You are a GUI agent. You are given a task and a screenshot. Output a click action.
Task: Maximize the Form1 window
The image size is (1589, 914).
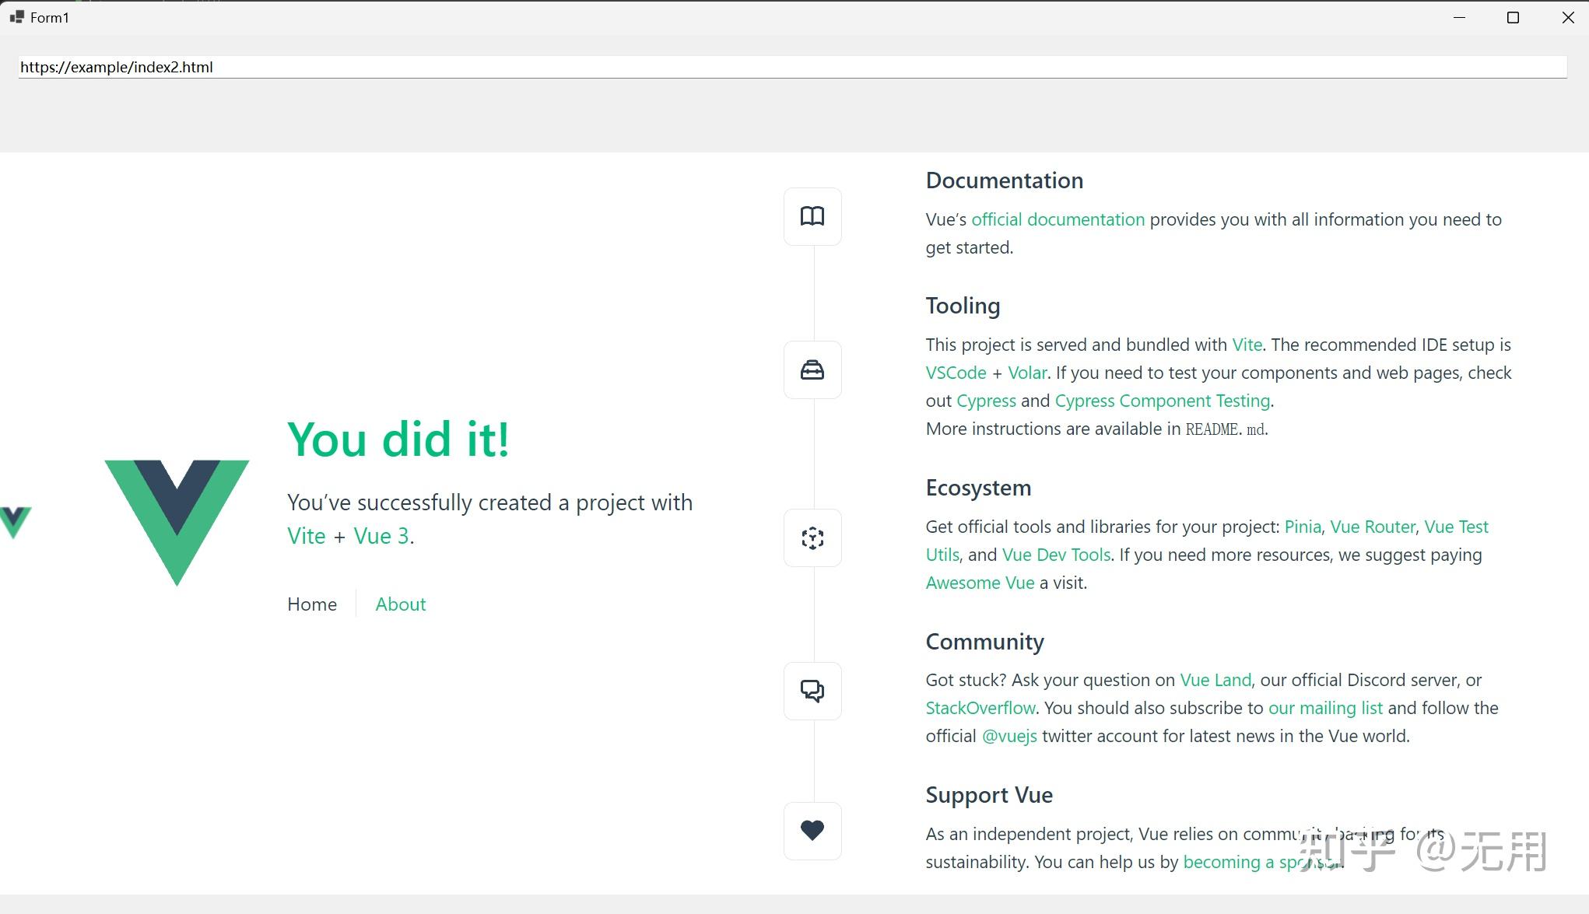coord(1513,17)
